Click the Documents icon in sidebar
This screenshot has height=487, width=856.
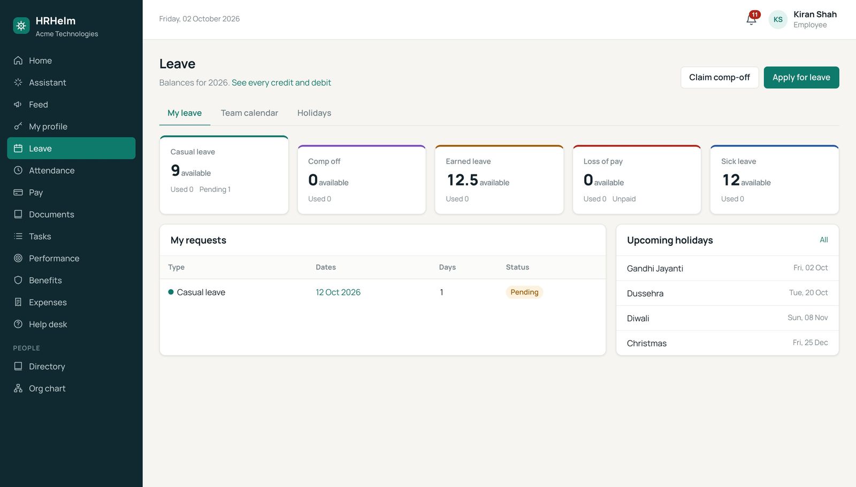tap(18, 214)
